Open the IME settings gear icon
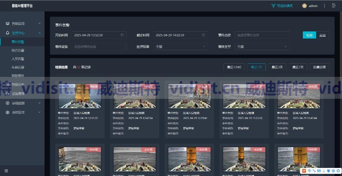 point(338,171)
